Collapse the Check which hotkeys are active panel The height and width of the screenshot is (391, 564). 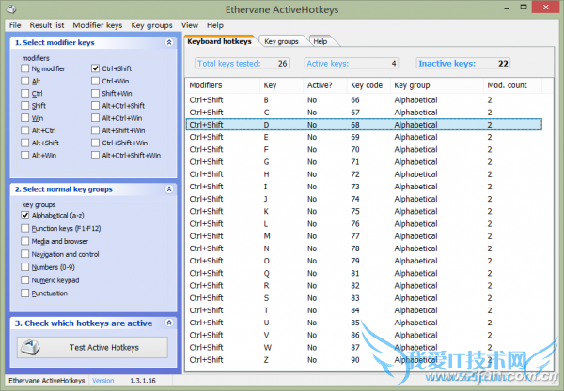168,323
